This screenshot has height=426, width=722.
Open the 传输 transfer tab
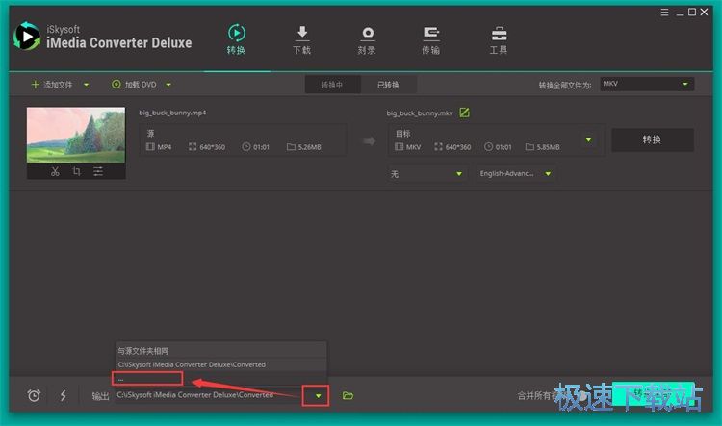[x=431, y=40]
